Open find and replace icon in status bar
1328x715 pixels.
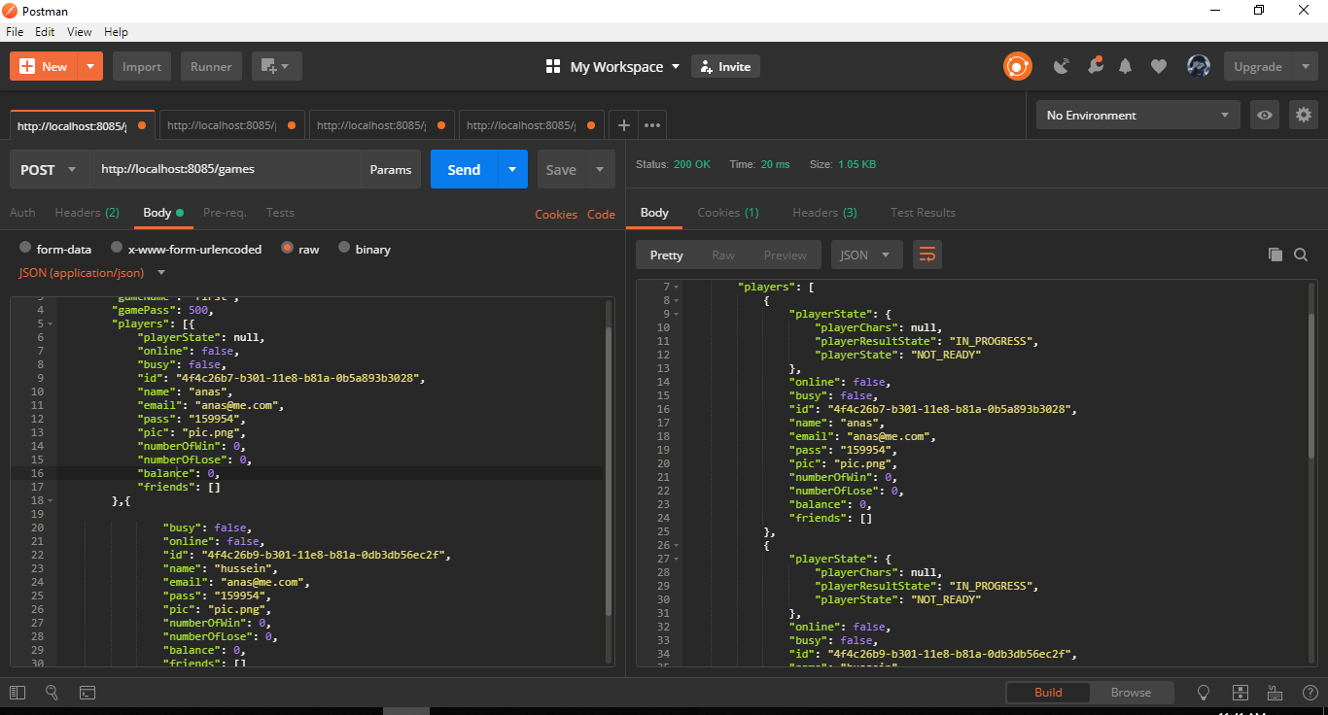pyautogui.click(x=52, y=693)
